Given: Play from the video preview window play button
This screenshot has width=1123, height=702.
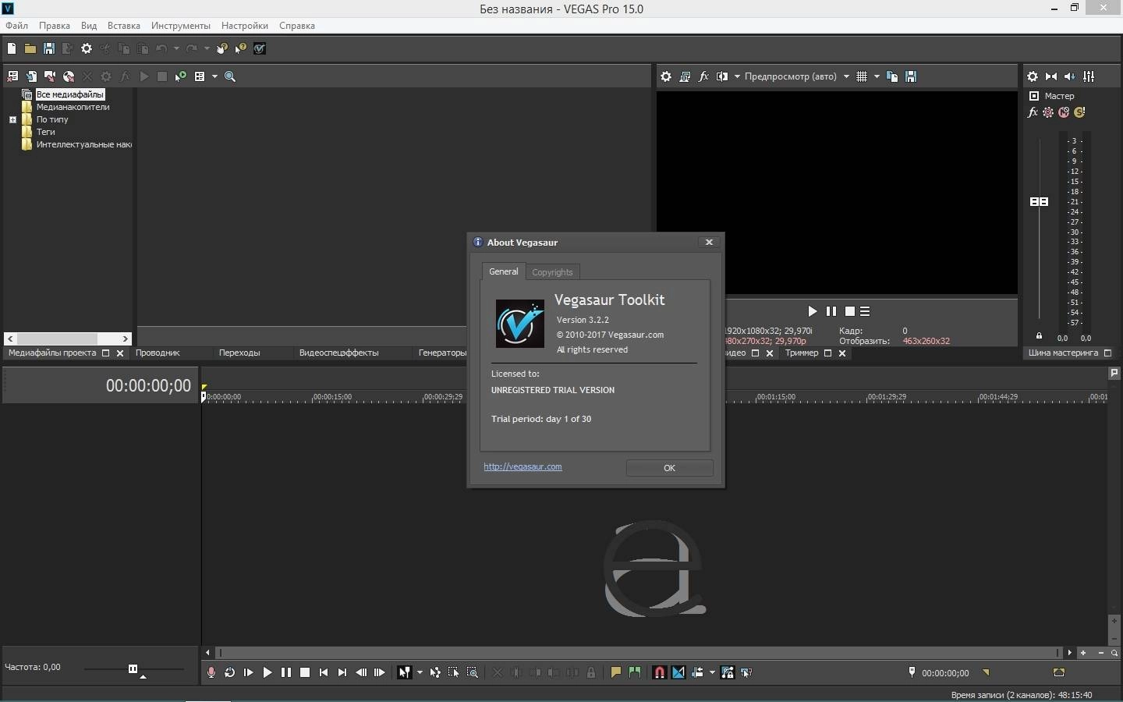Looking at the screenshot, I should click(x=812, y=311).
